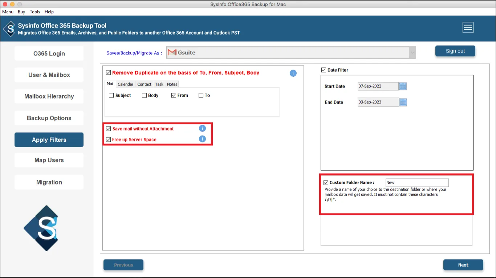Check the Subject checkbox

click(x=111, y=95)
